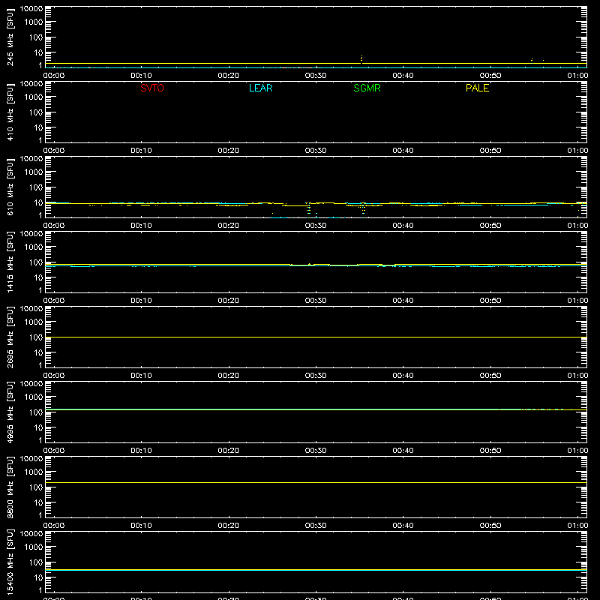Image resolution: width=600 pixels, height=600 pixels.
Task: Click 00:30 time label below 245 MHz plot
Action: pyautogui.click(x=316, y=76)
